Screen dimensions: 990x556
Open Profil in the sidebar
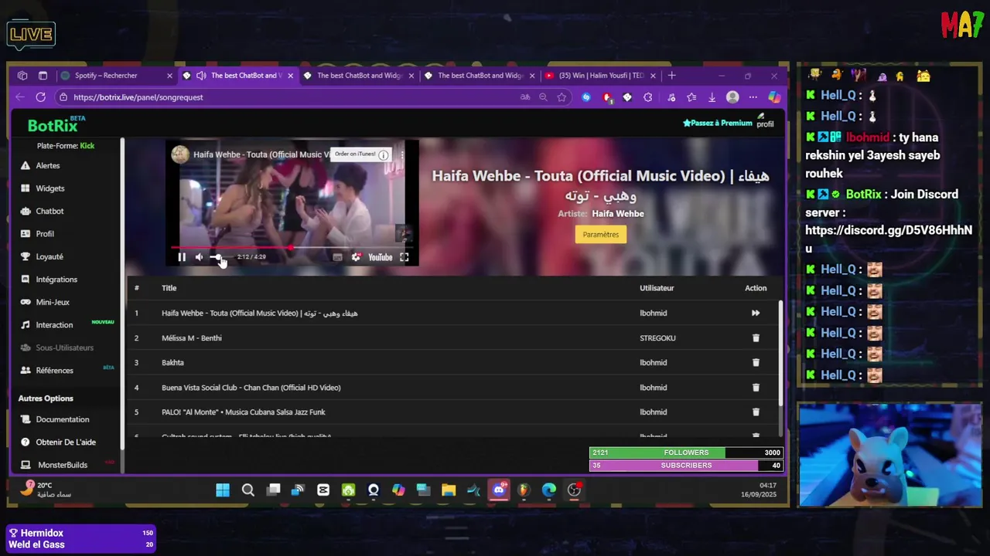(x=45, y=234)
